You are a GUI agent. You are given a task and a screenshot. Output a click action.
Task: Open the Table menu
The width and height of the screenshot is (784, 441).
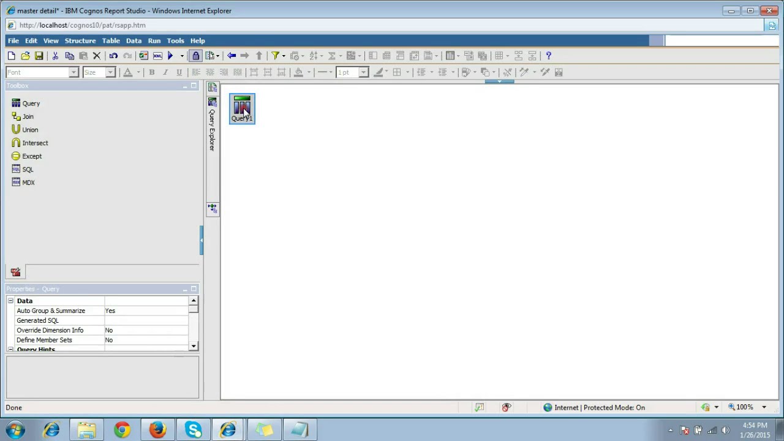[x=111, y=40]
